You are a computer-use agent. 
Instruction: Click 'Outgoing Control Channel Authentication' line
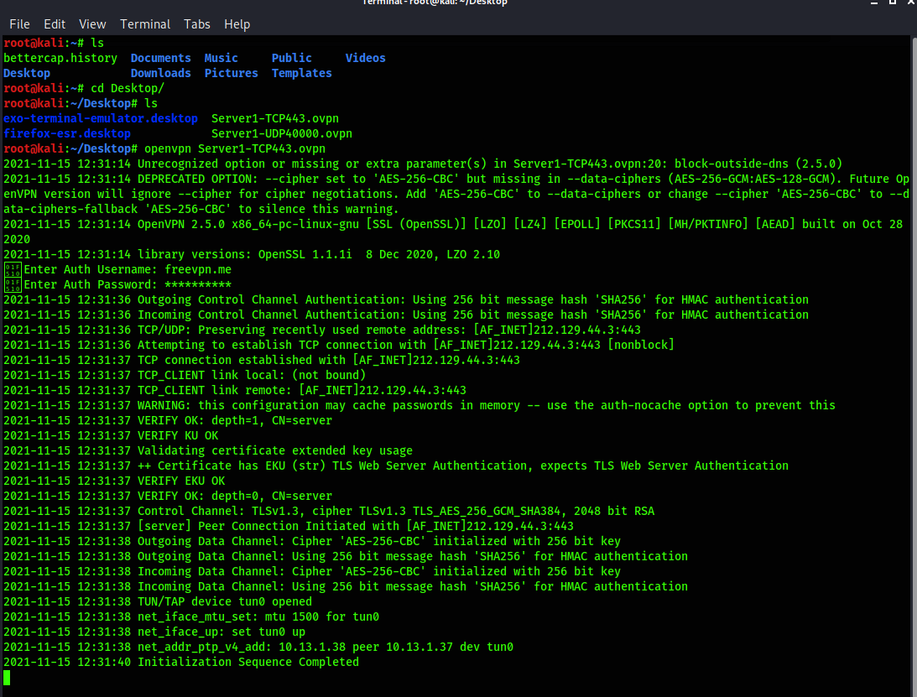click(406, 299)
